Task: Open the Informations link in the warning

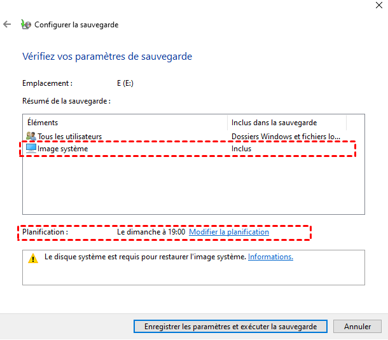Action: click(270, 257)
